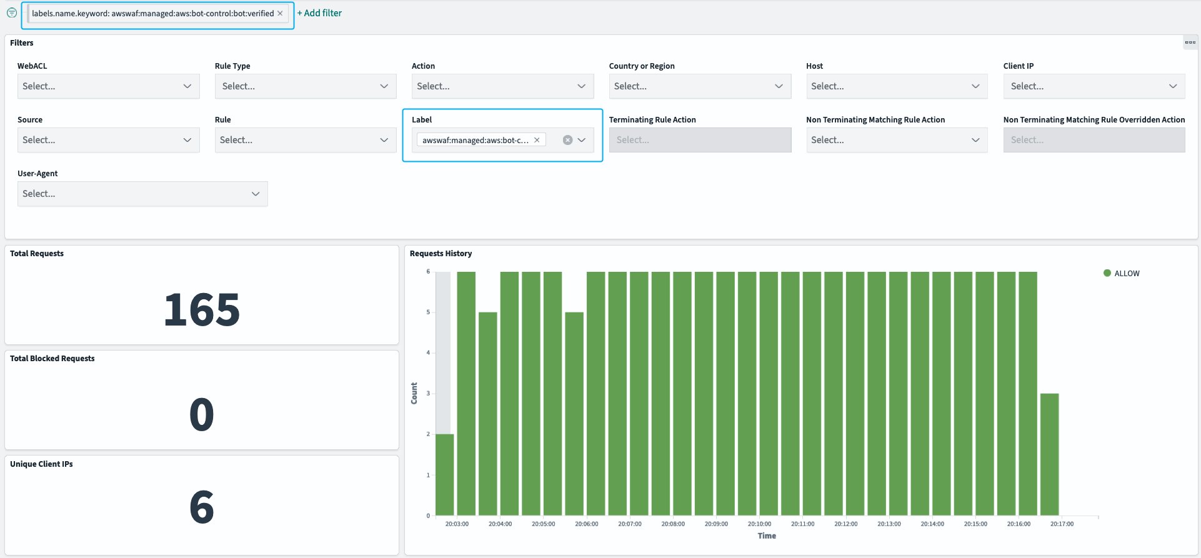Open the Client IP dropdown

(1094, 86)
